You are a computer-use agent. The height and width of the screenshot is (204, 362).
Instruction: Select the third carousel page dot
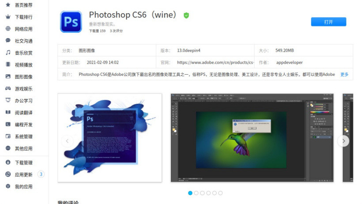click(x=202, y=193)
